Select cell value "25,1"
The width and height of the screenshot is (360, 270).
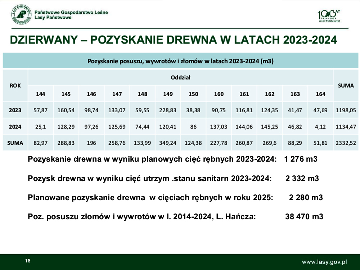pyautogui.click(x=40, y=127)
